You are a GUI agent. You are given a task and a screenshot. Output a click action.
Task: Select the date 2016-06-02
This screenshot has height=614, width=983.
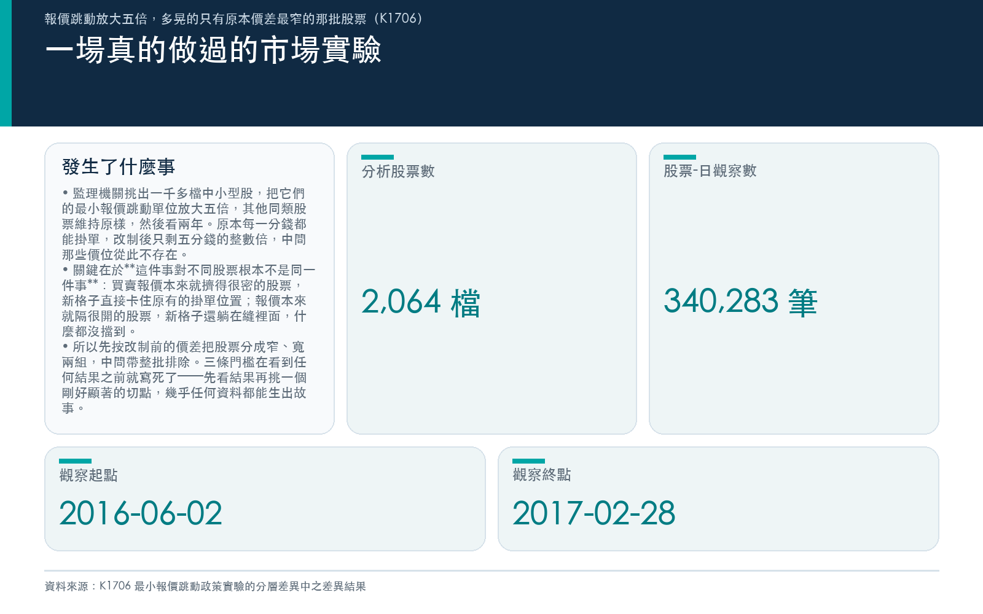point(141,513)
